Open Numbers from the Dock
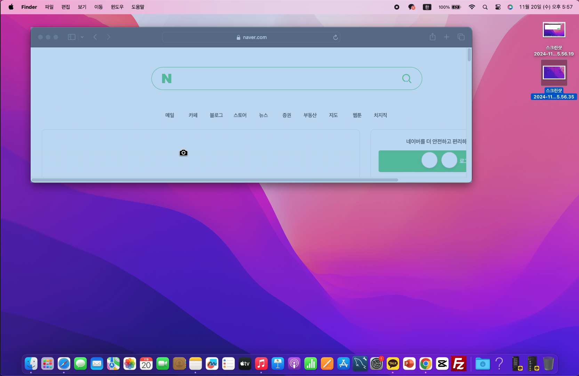 pos(311,364)
